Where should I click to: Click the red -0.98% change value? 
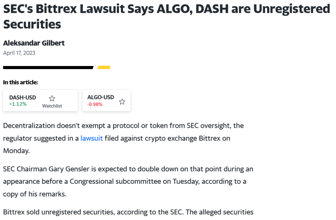click(x=95, y=105)
